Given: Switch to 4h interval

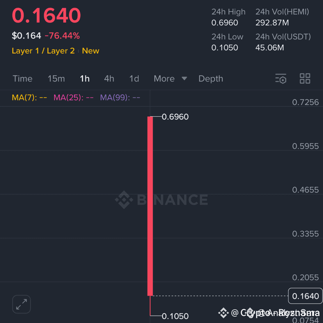Looking at the screenshot, I should click(109, 78).
